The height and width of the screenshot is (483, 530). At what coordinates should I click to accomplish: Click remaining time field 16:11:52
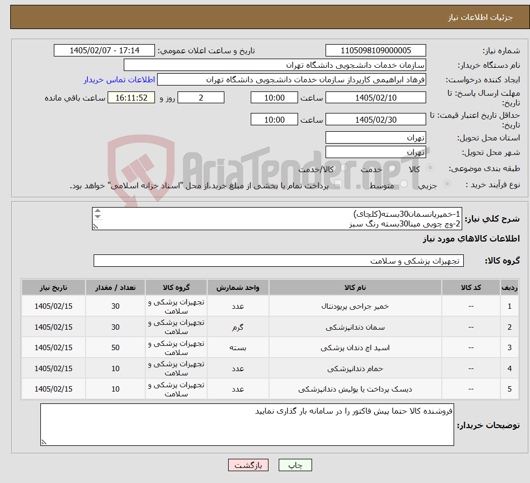tap(131, 98)
